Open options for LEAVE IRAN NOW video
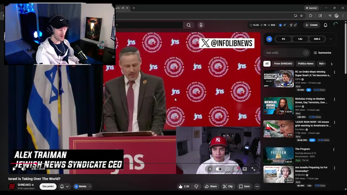Image resolution: width=347 pixels, height=195 pixels. 334,122
